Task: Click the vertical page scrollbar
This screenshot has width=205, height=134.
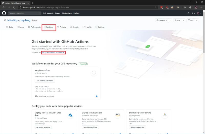Action: click(x=204, y=33)
